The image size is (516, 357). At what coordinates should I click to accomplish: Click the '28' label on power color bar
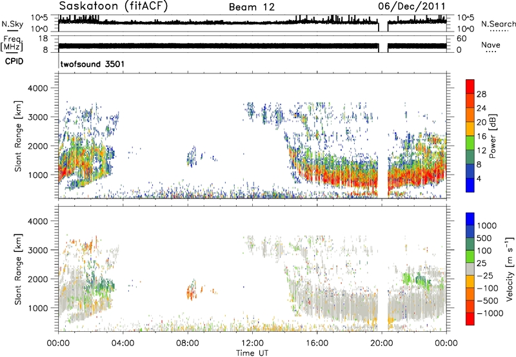481,94
